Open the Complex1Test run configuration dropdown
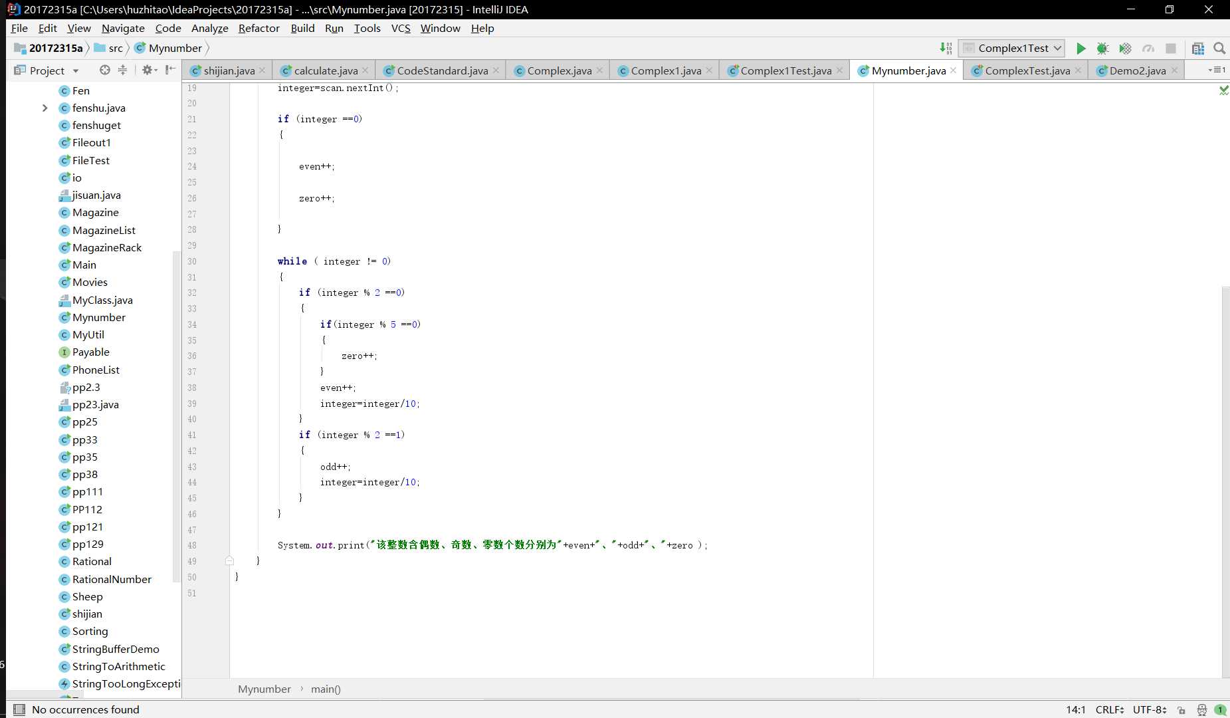1230x718 pixels. (x=1011, y=48)
